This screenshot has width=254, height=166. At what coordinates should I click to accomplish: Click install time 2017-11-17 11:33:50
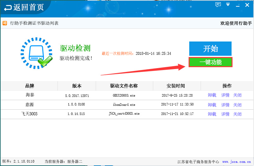click(177, 104)
